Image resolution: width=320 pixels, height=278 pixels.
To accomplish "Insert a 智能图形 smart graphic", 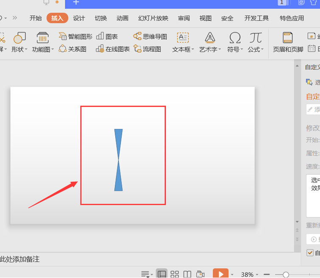I will [75, 36].
